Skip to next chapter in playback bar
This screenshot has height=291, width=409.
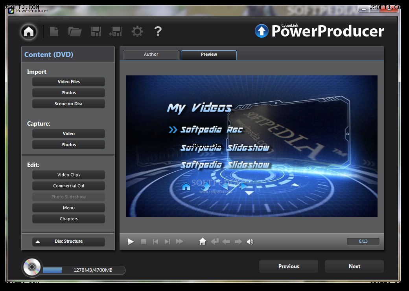(167, 242)
